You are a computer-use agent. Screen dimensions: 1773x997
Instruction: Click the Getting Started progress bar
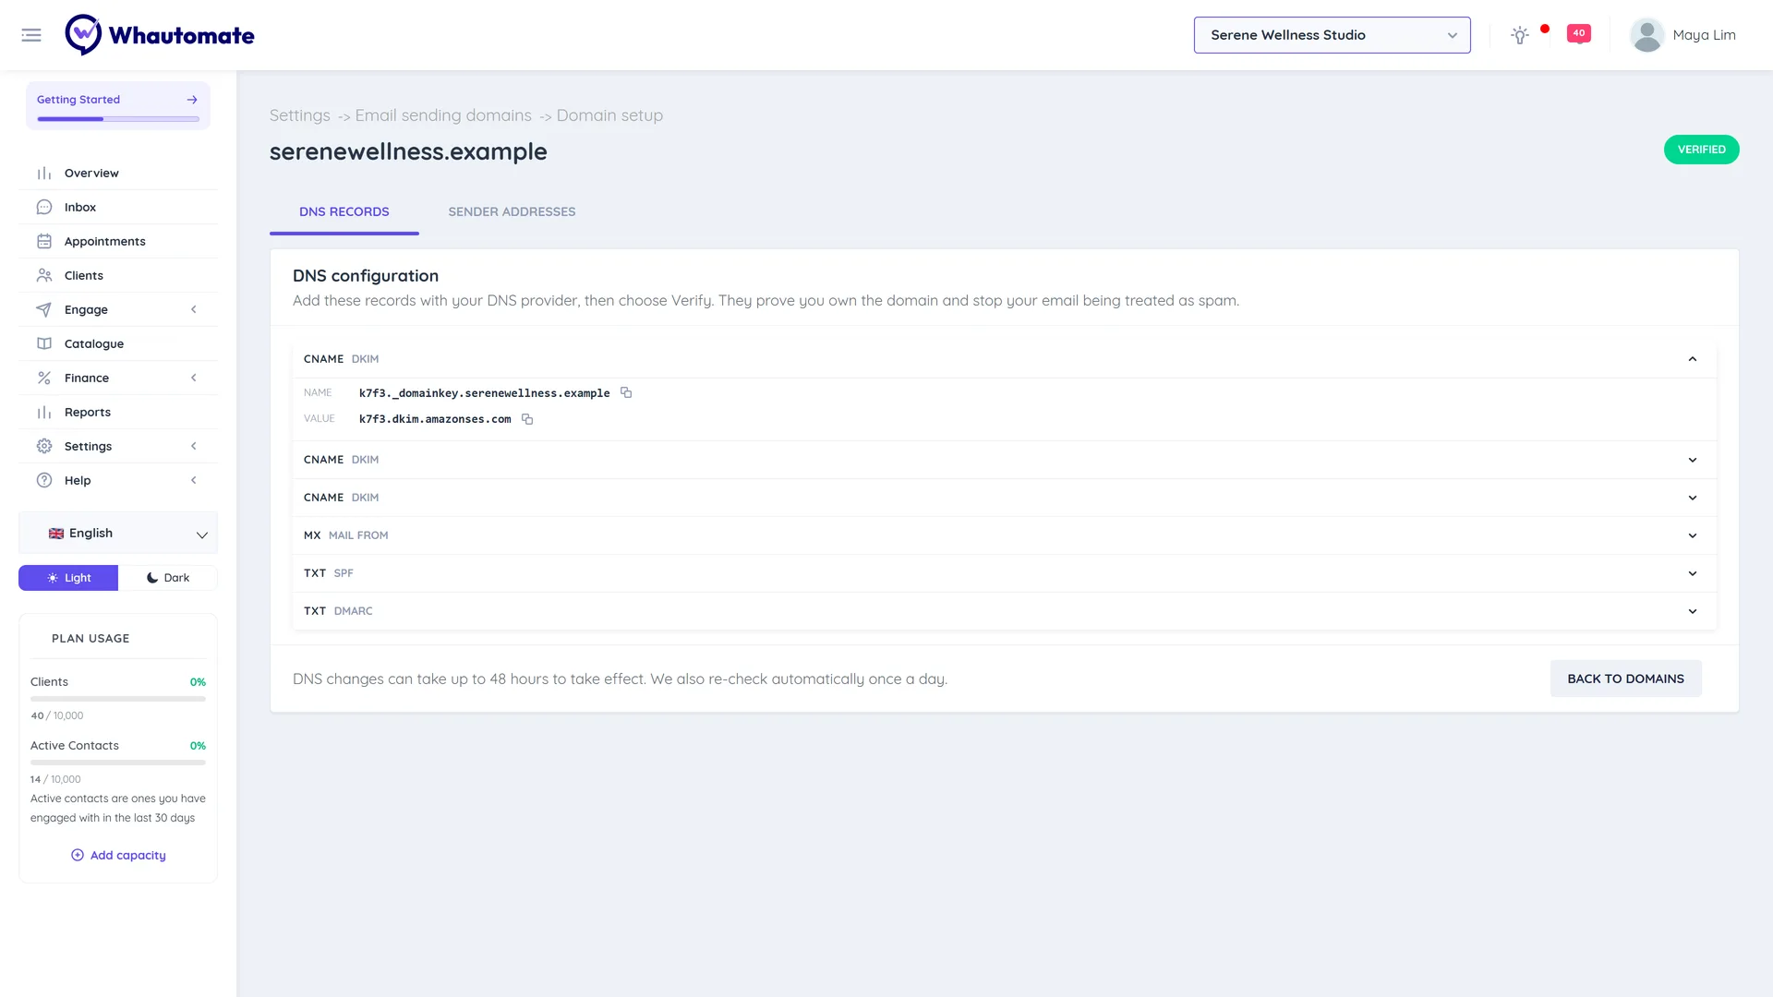point(118,119)
